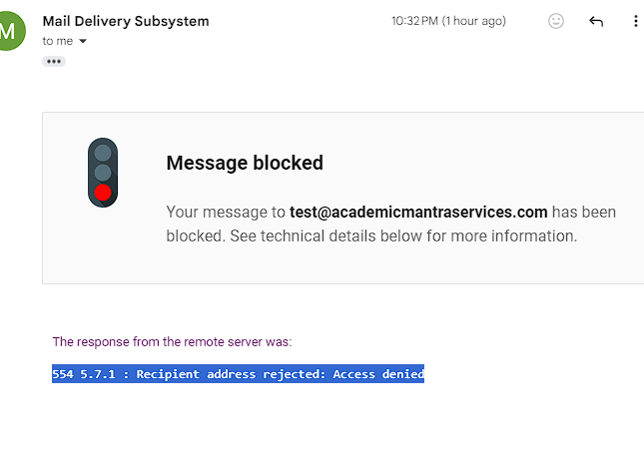
Task: Show trimmed content with the ellipsis button
Action: tap(54, 61)
